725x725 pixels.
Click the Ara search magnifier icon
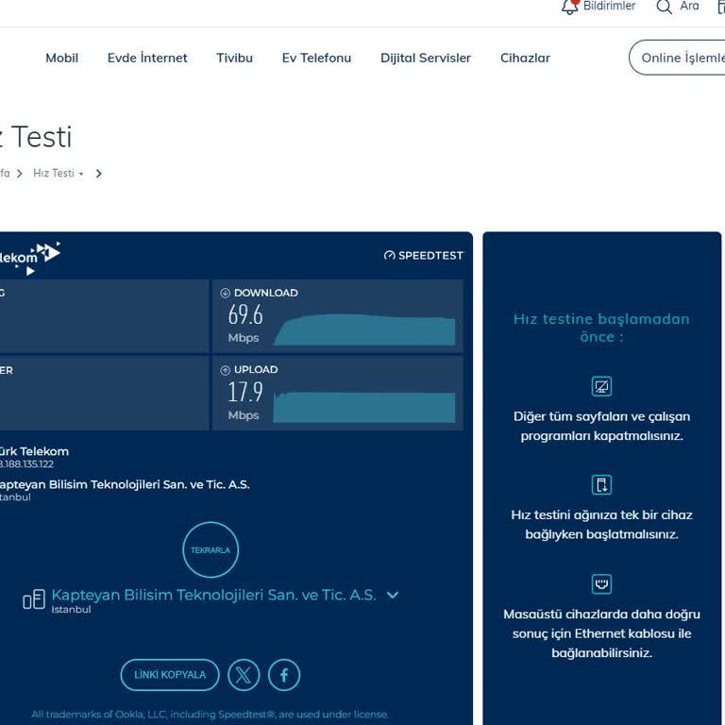664,7
